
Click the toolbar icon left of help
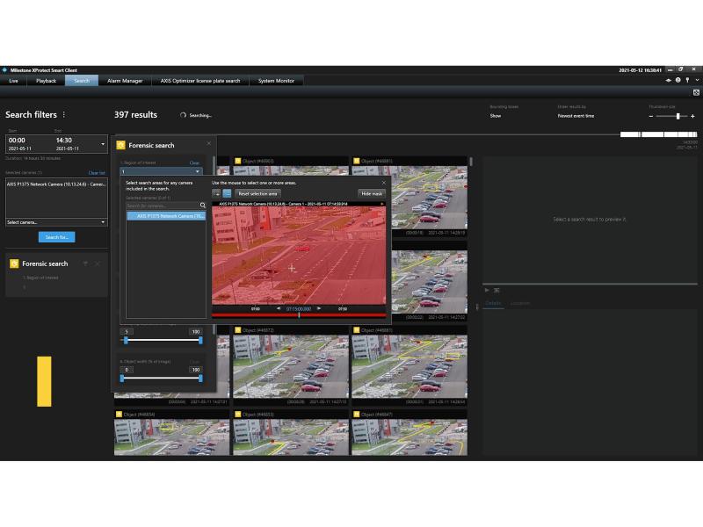tap(668, 80)
